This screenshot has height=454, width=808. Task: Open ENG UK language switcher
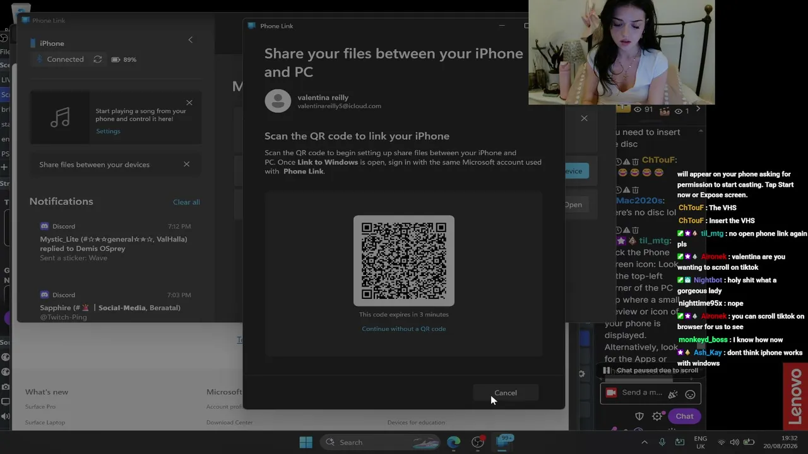700,442
